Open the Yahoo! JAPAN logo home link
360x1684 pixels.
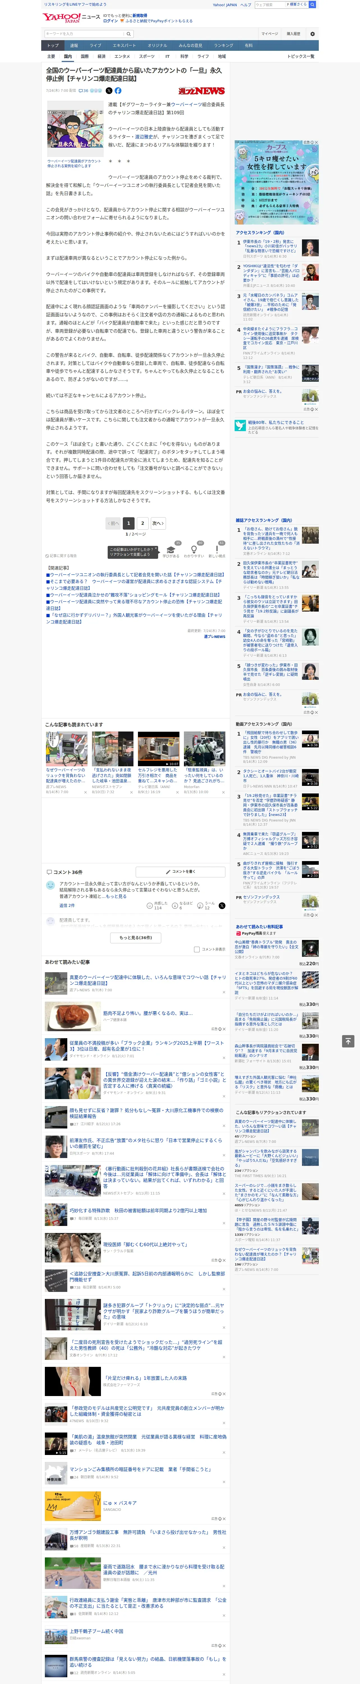(x=61, y=18)
